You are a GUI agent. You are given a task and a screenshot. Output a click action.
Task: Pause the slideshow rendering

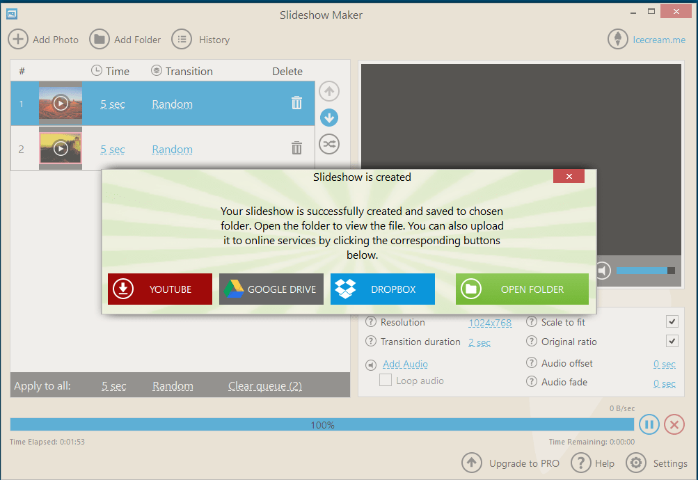tap(649, 424)
